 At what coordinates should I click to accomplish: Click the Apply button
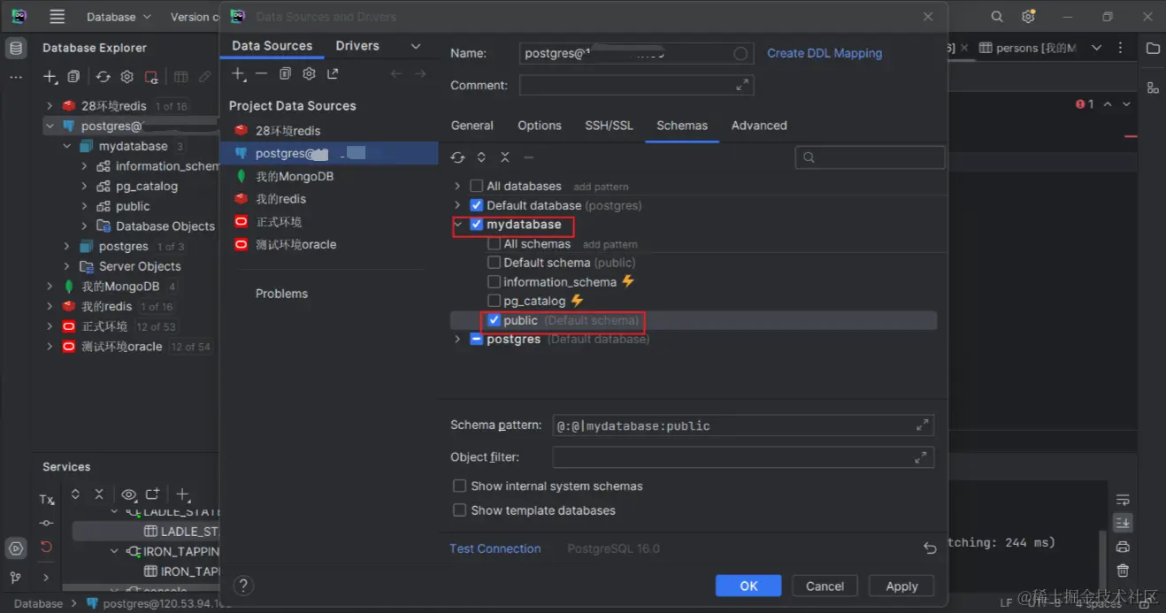click(x=901, y=586)
